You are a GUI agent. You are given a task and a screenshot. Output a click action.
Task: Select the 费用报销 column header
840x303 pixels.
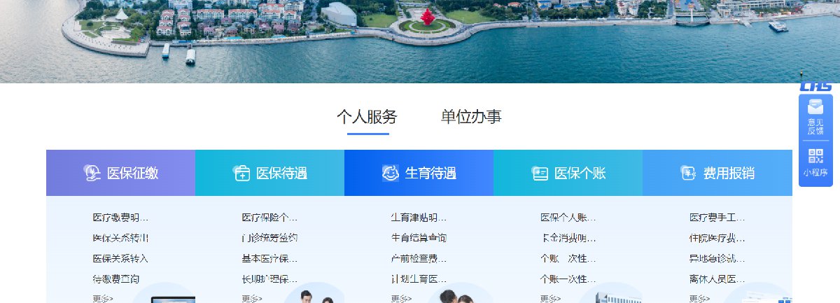(717, 173)
